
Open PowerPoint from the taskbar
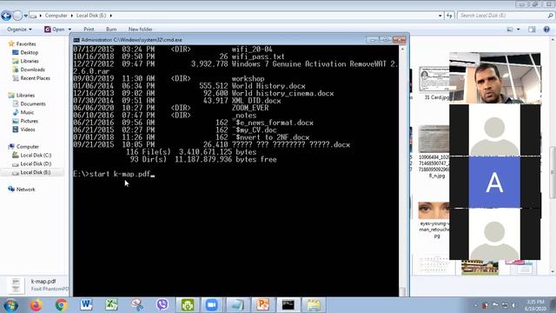pos(262,305)
